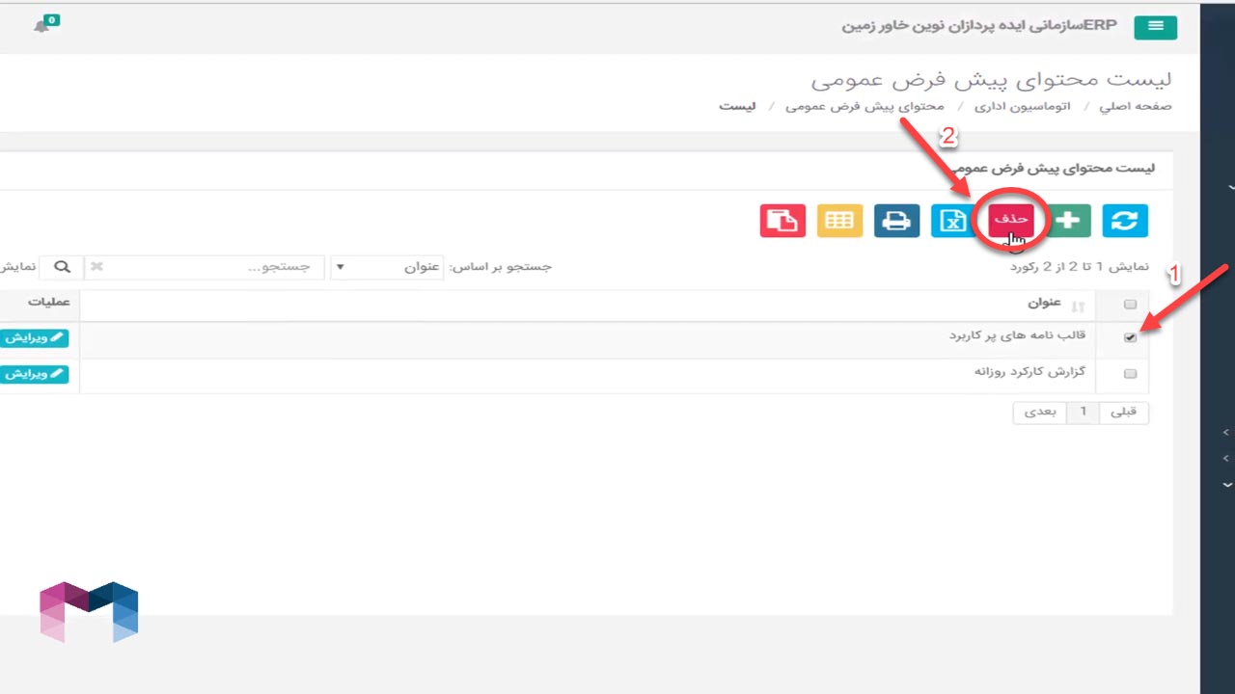Click in the جستجو search input field
1235x694 pixels.
click(205, 267)
